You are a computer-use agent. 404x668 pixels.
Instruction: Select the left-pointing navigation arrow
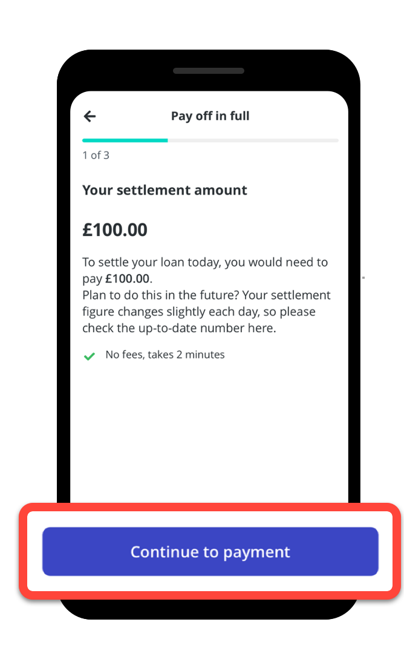click(x=90, y=116)
